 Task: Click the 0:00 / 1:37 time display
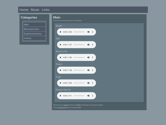67,45
